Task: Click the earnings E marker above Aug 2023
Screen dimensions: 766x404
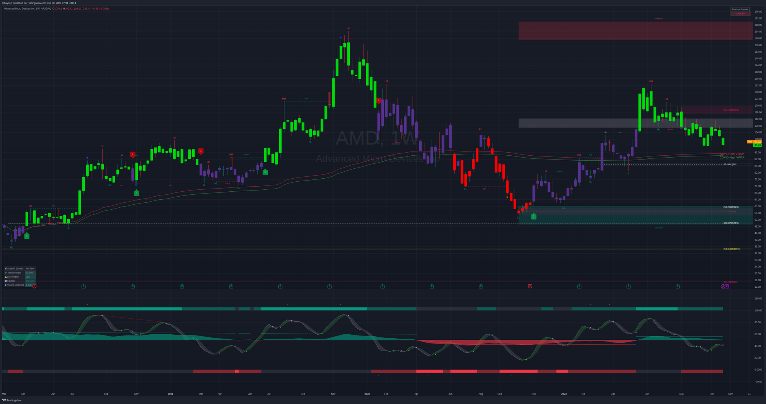Action: pos(678,286)
